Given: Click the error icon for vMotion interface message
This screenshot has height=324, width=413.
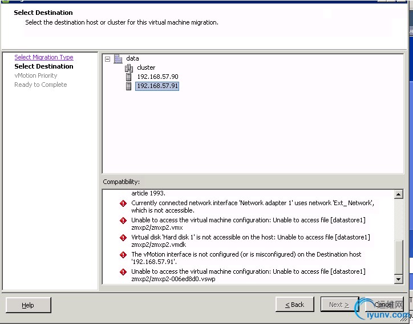Looking at the screenshot, I should click(123, 255).
